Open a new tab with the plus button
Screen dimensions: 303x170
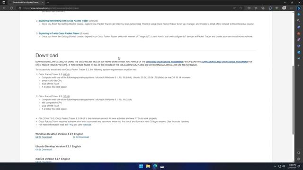[48, 2]
